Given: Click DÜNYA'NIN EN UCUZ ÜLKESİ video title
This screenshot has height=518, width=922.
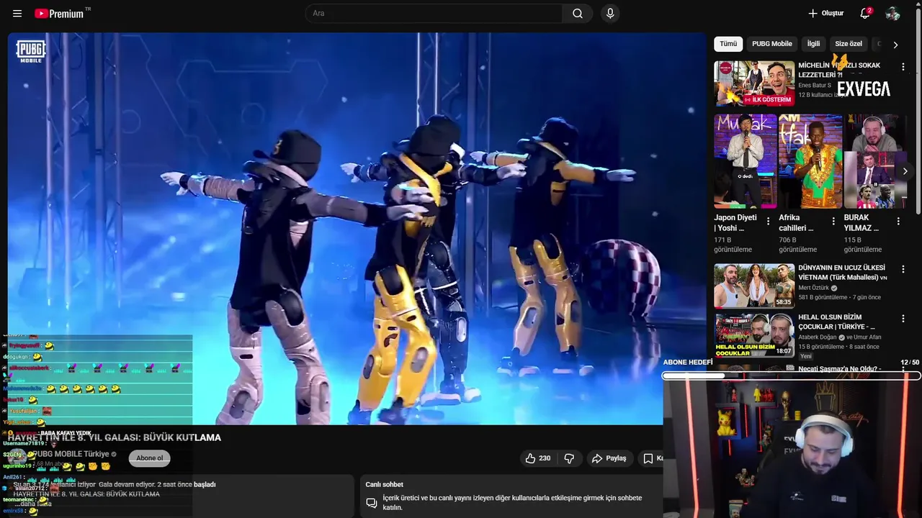Looking at the screenshot, I should point(841,272).
